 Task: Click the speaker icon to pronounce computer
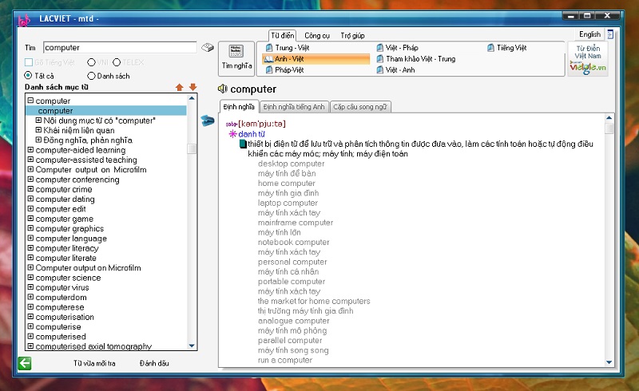click(x=223, y=89)
